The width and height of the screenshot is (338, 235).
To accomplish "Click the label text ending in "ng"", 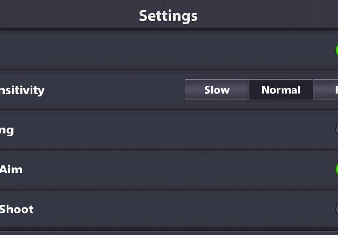I will [7, 130].
